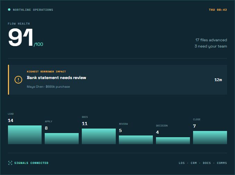
Task: Click the SIGNALS CONNECTED status text
Action: (31, 163)
